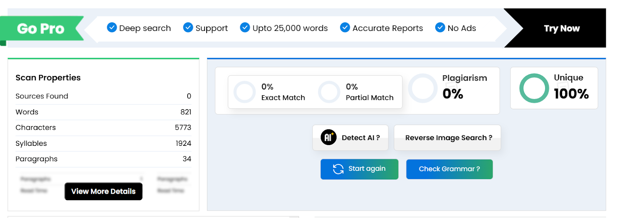
Task: Click the Deep search checkmark icon
Action: tap(112, 27)
